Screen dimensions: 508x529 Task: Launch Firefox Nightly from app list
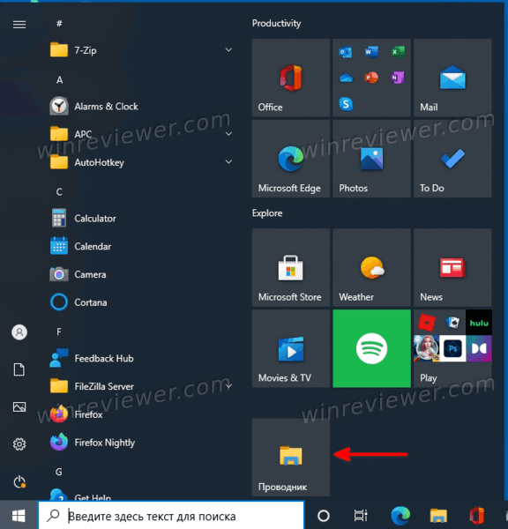(140, 443)
